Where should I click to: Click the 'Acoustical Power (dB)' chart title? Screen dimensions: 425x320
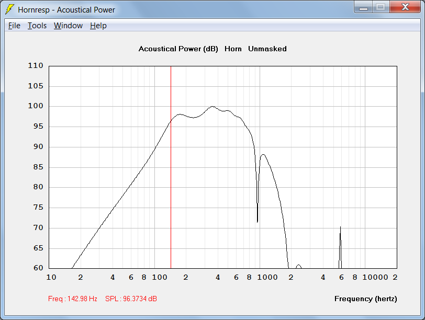[x=178, y=49]
